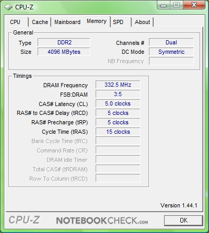Click the Version 1.44.1 text
209x233 pixels.
click(179, 205)
